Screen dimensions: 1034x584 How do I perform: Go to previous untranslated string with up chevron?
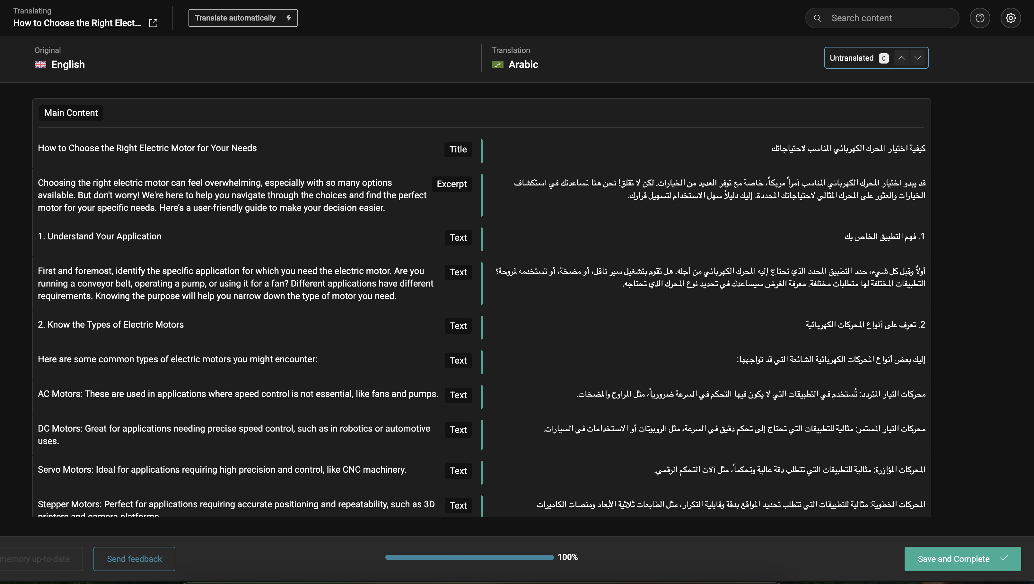[x=902, y=58]
